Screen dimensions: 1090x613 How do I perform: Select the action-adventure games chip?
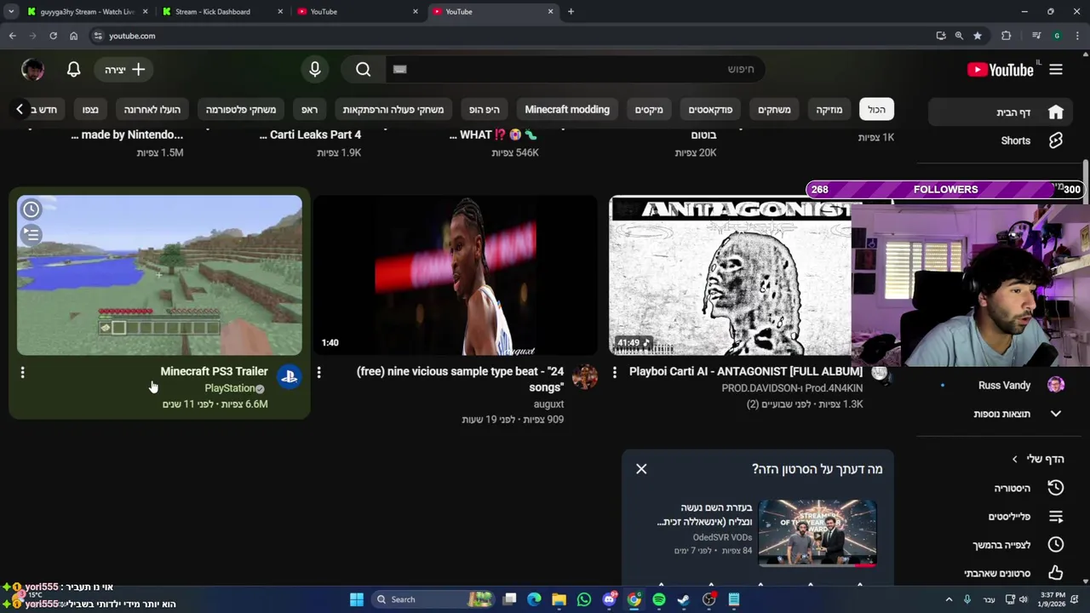pos(393,109)
